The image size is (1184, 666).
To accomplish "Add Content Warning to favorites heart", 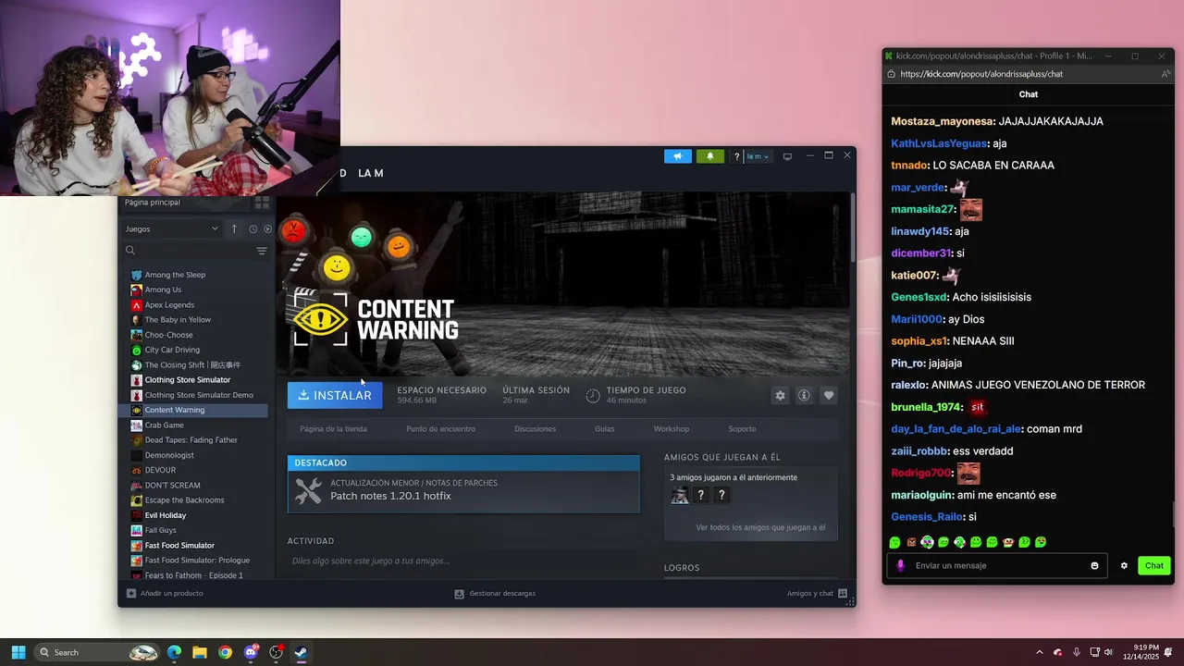I will point(829,395).
